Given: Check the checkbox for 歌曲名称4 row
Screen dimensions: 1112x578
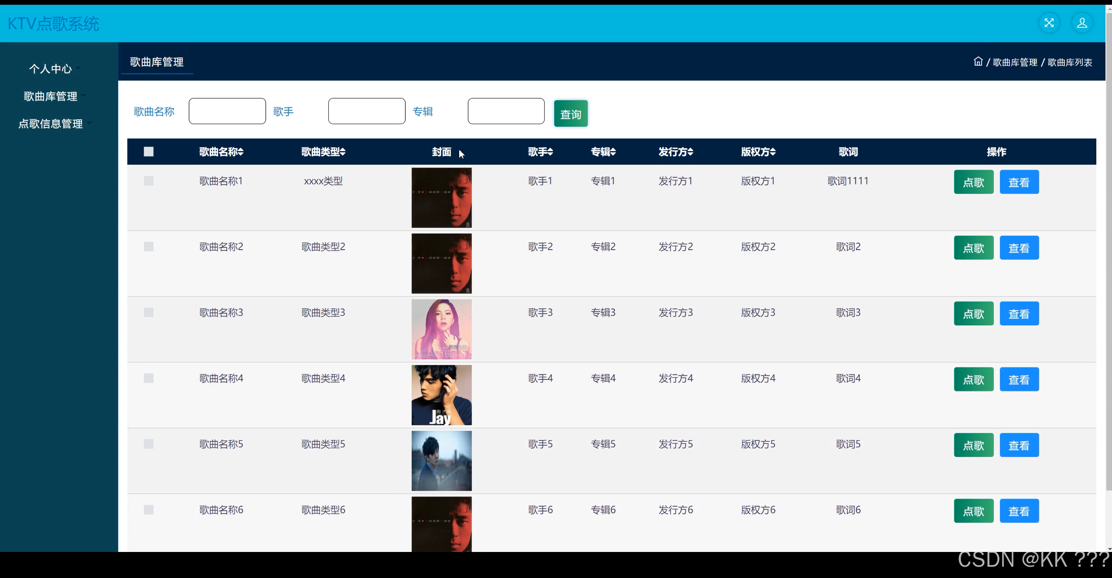Looking at the screenshot, I should click(x=149, y=378).
